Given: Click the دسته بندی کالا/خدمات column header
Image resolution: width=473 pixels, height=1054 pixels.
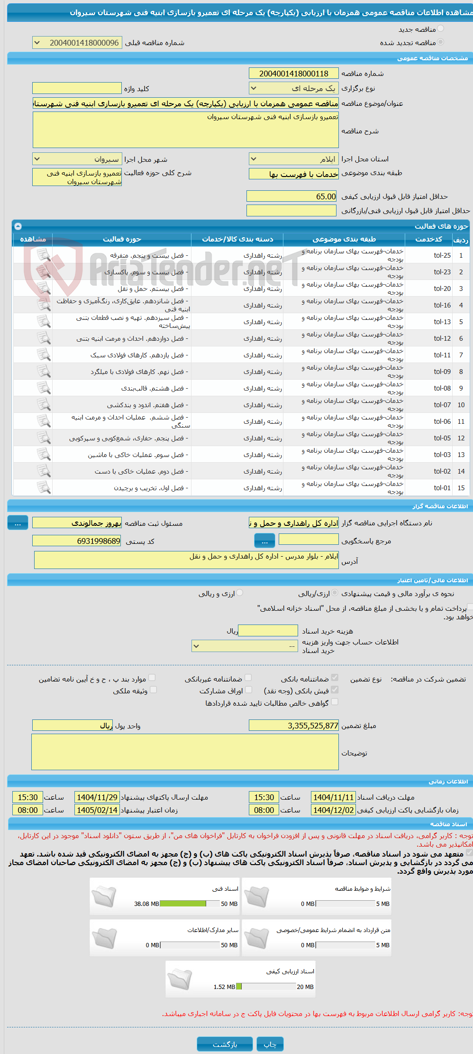Looking at the screenshot, I should [x=237, y=239].
